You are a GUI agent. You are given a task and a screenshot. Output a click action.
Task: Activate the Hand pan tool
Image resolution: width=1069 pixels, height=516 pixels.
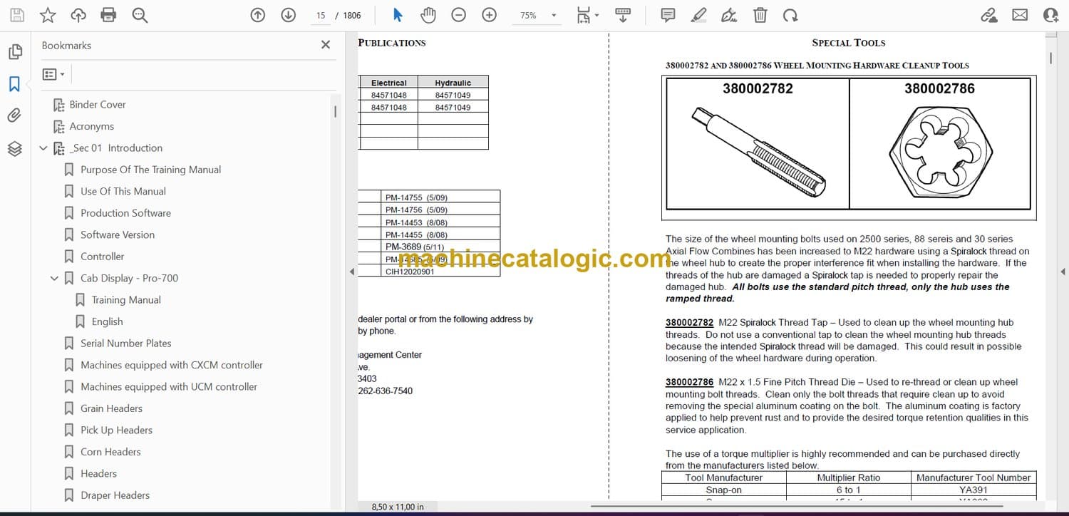click(x=428, y=15)
